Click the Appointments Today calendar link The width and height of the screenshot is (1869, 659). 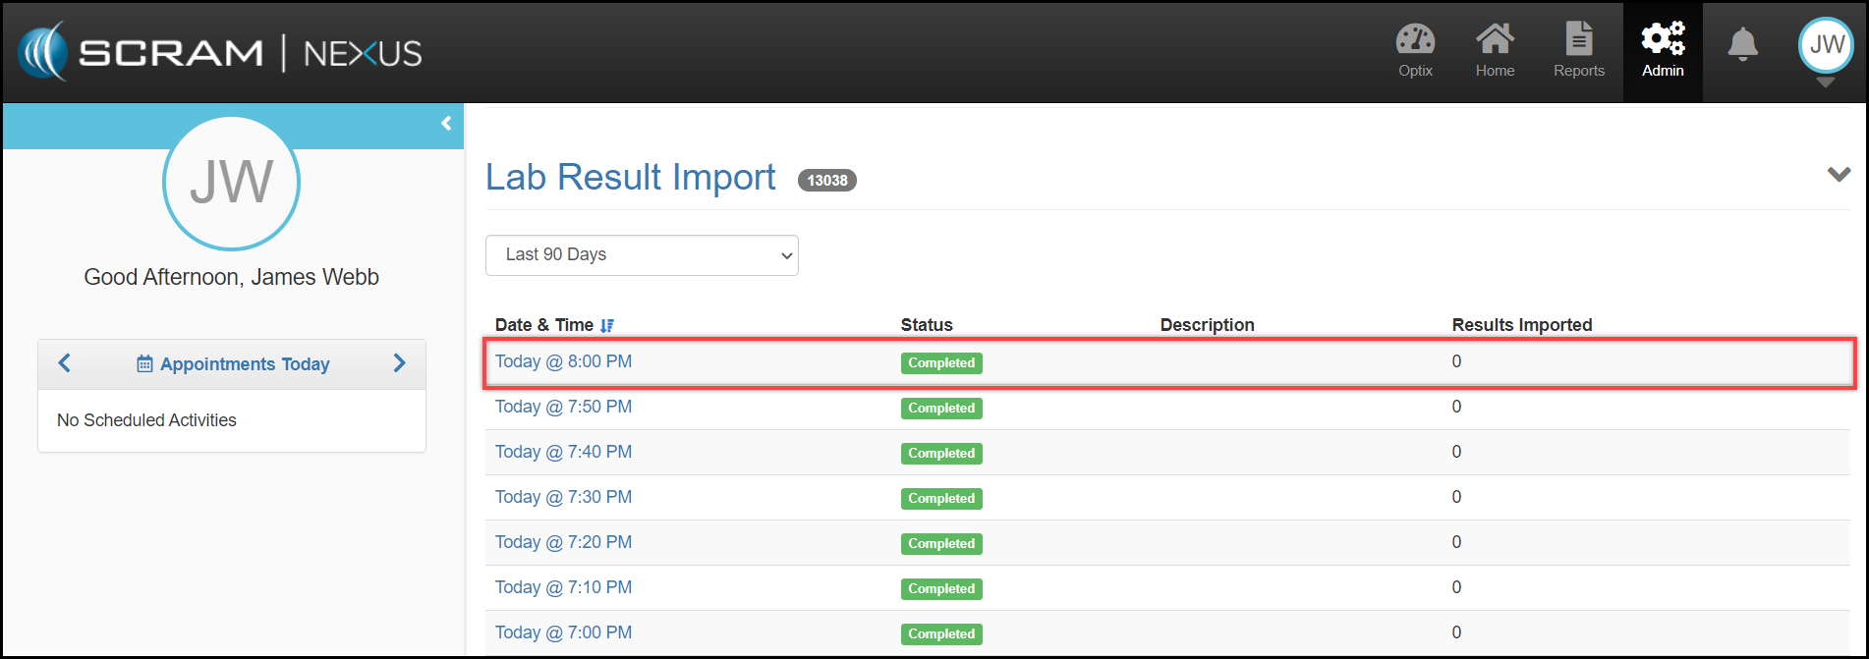point(233,364)
